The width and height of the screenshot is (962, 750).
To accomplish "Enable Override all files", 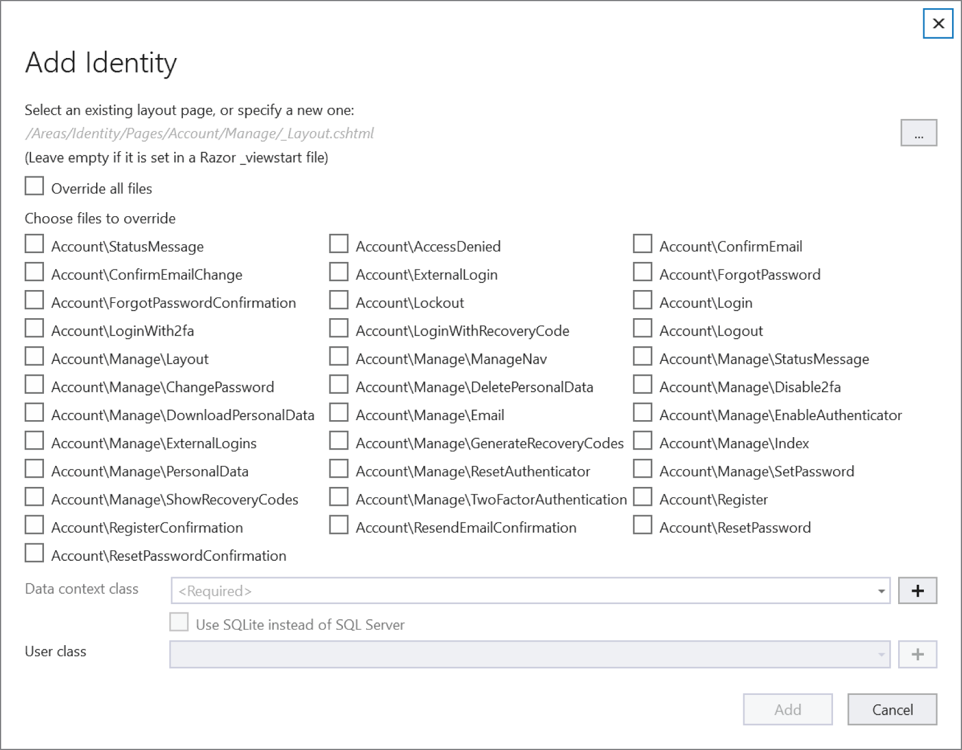I will 34,186.
